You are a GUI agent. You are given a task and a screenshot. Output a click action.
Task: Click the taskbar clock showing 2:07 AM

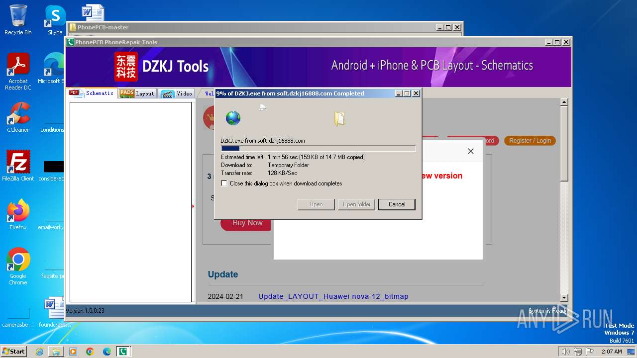[x=611, y=352]
